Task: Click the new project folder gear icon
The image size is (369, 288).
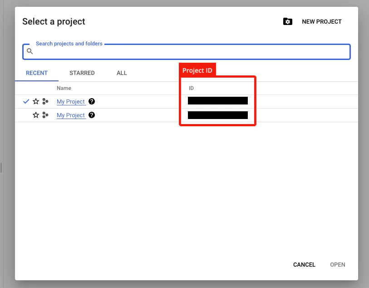Action: tap(288, 21)
